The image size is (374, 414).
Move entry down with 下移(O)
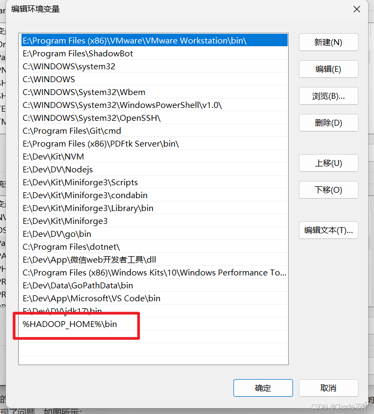(328, 190)
